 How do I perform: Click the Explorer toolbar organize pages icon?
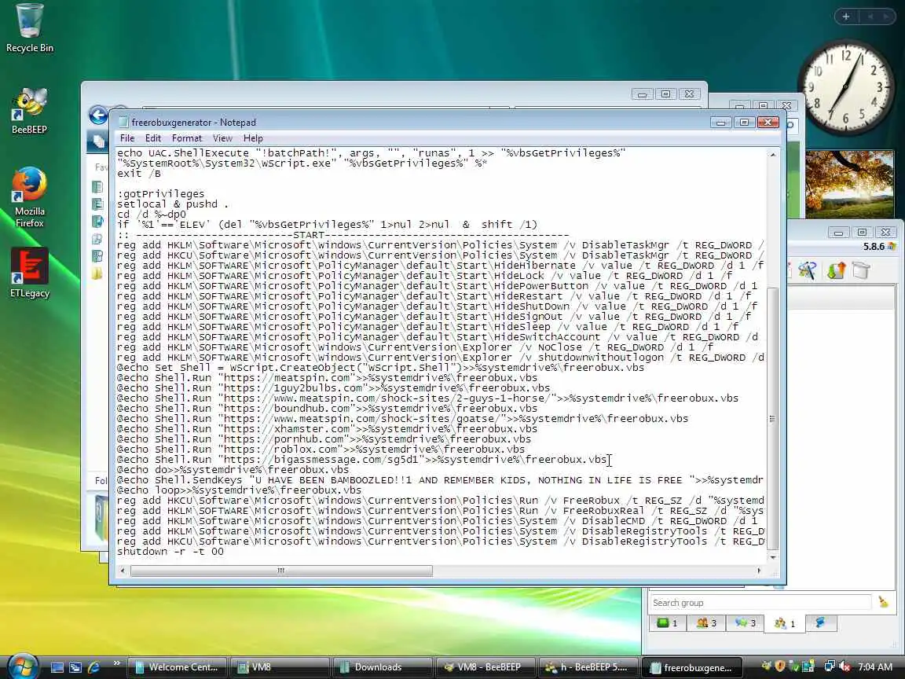point(99,141)
